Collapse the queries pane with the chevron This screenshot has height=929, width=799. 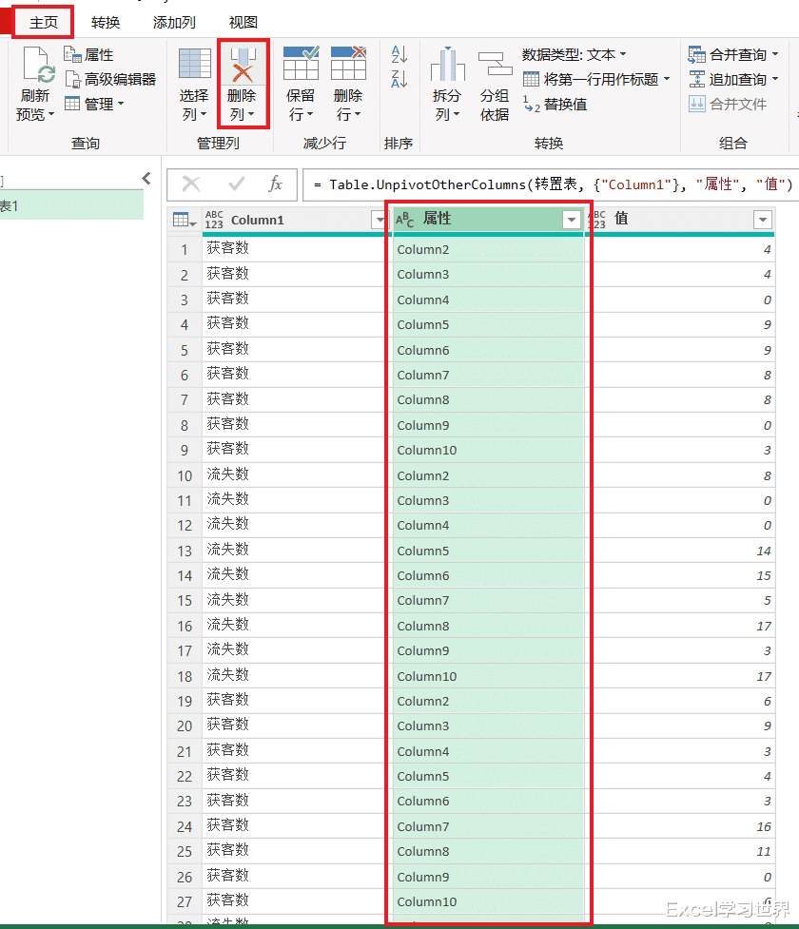click(x=146, y=179)
